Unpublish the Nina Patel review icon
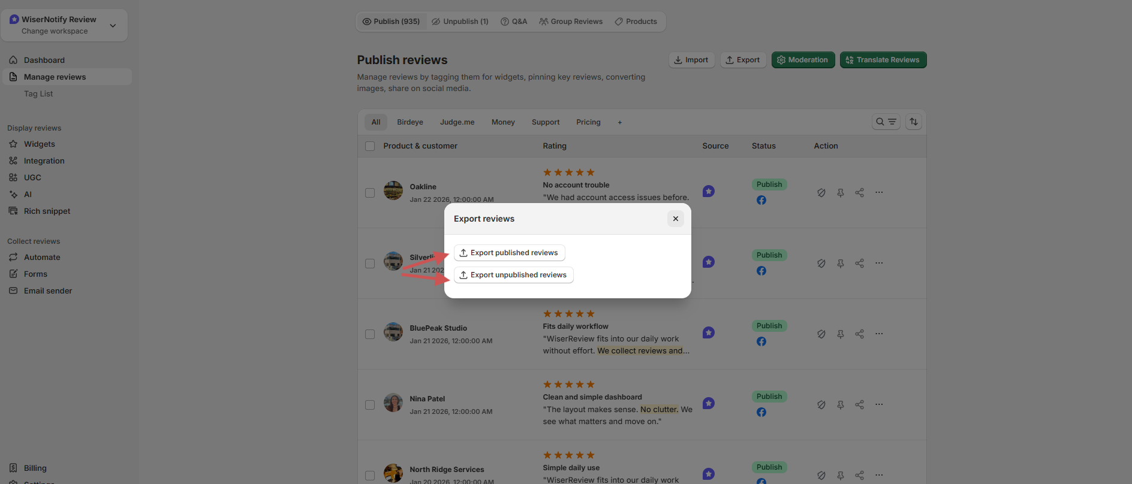The image size is (1132, 484). [x=821, y=405]
